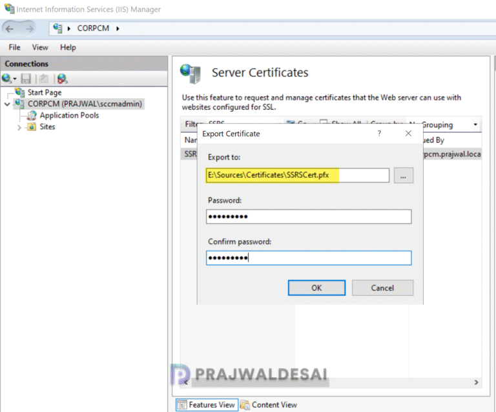Click the browse ellipsis button
Screen dimensions: 496x412
[x=403, y=176]
